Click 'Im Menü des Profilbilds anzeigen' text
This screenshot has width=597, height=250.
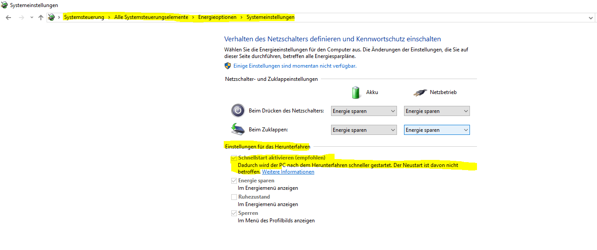click(x=276, y=221)
